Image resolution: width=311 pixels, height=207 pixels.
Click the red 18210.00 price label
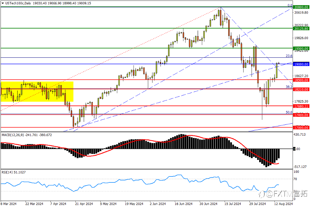pos(301,89)
